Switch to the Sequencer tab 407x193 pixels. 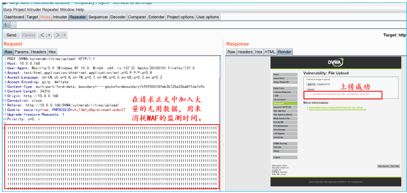[x=98, y=17]
